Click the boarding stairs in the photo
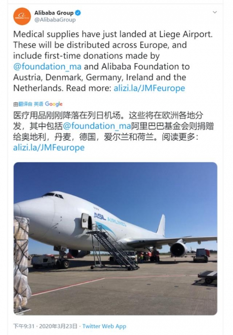Screen dimensions: 233x335 tap(113, 247)
